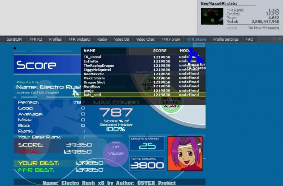The height and width of the screenshot is (186, 283).
Task: Click the Name: Electro Rush title
Action: 49,87
